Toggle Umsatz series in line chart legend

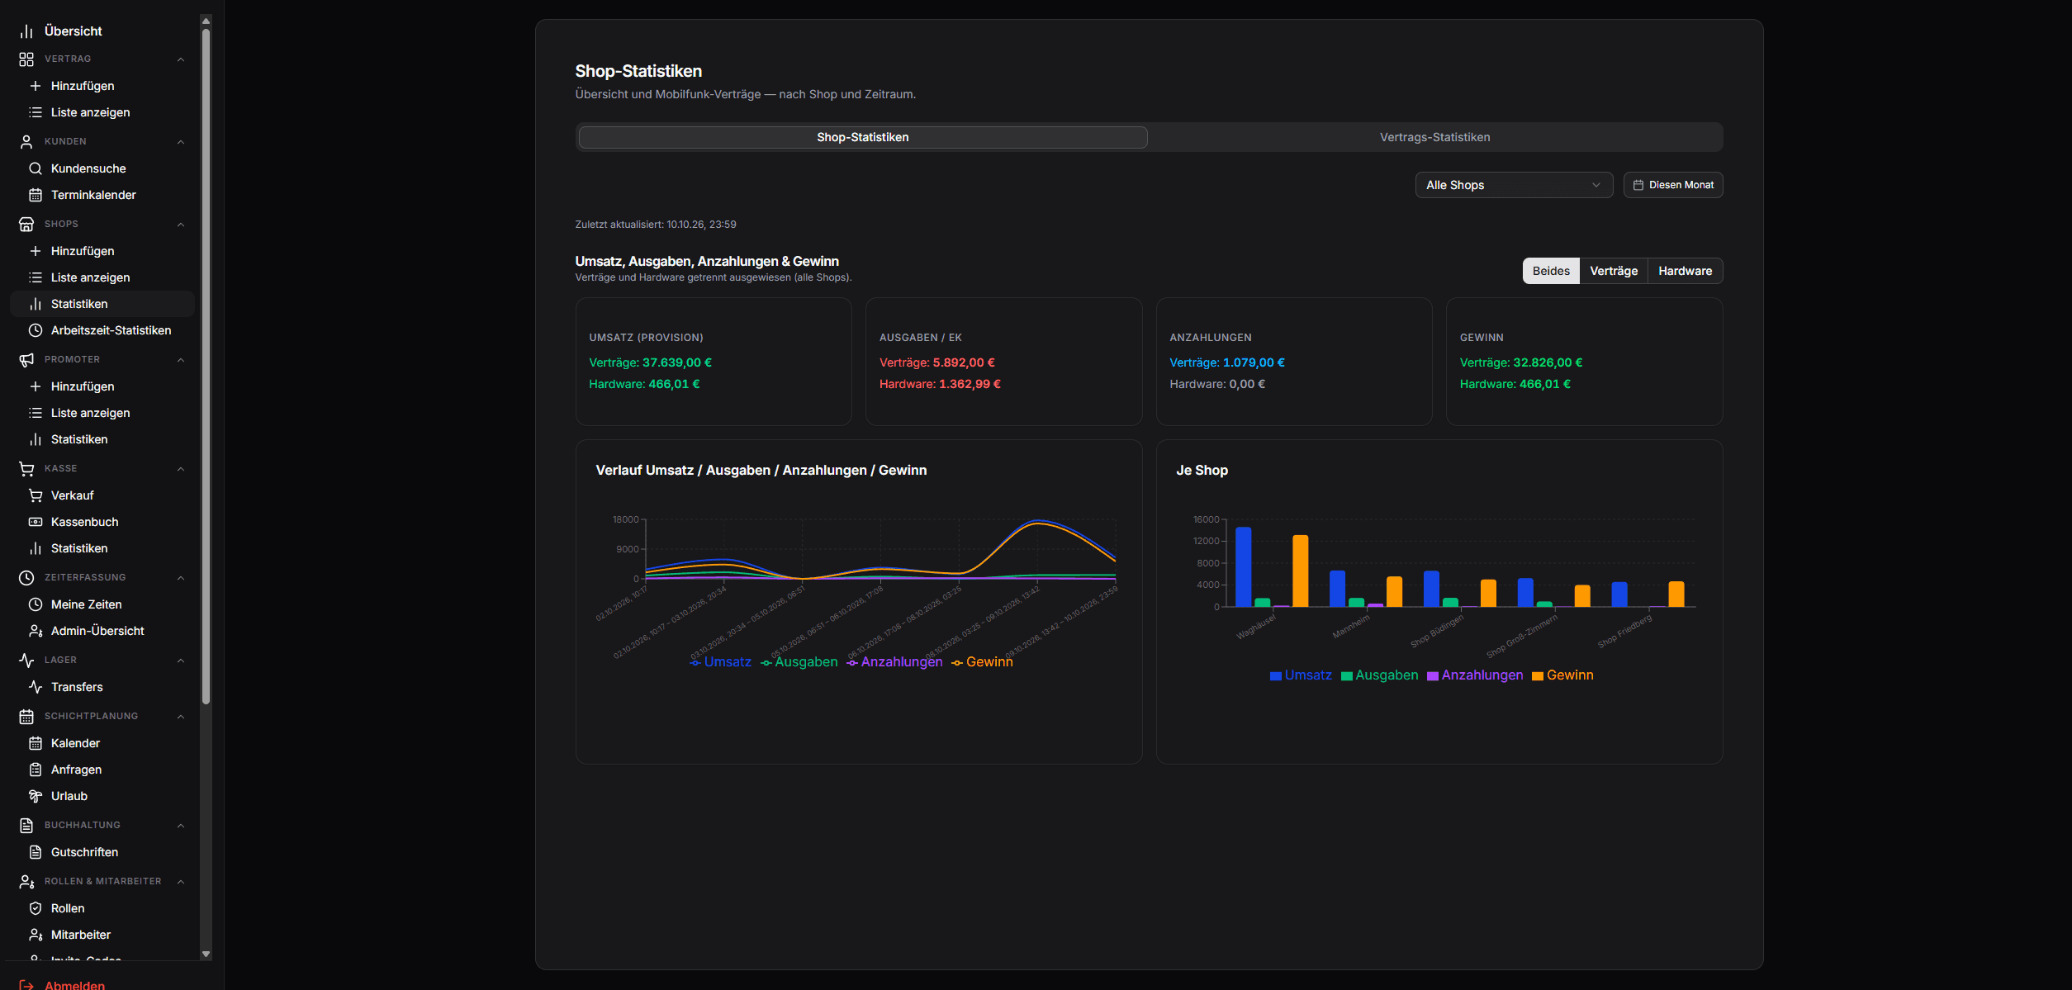tap(720, 662)
